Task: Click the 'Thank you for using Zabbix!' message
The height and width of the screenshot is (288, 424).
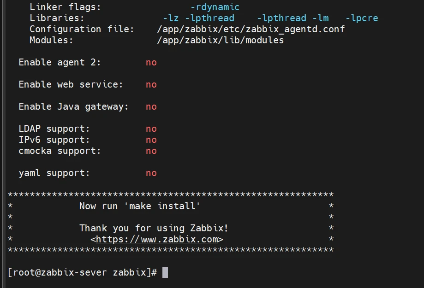Action: pyautogui.click(x=154, y=228)
